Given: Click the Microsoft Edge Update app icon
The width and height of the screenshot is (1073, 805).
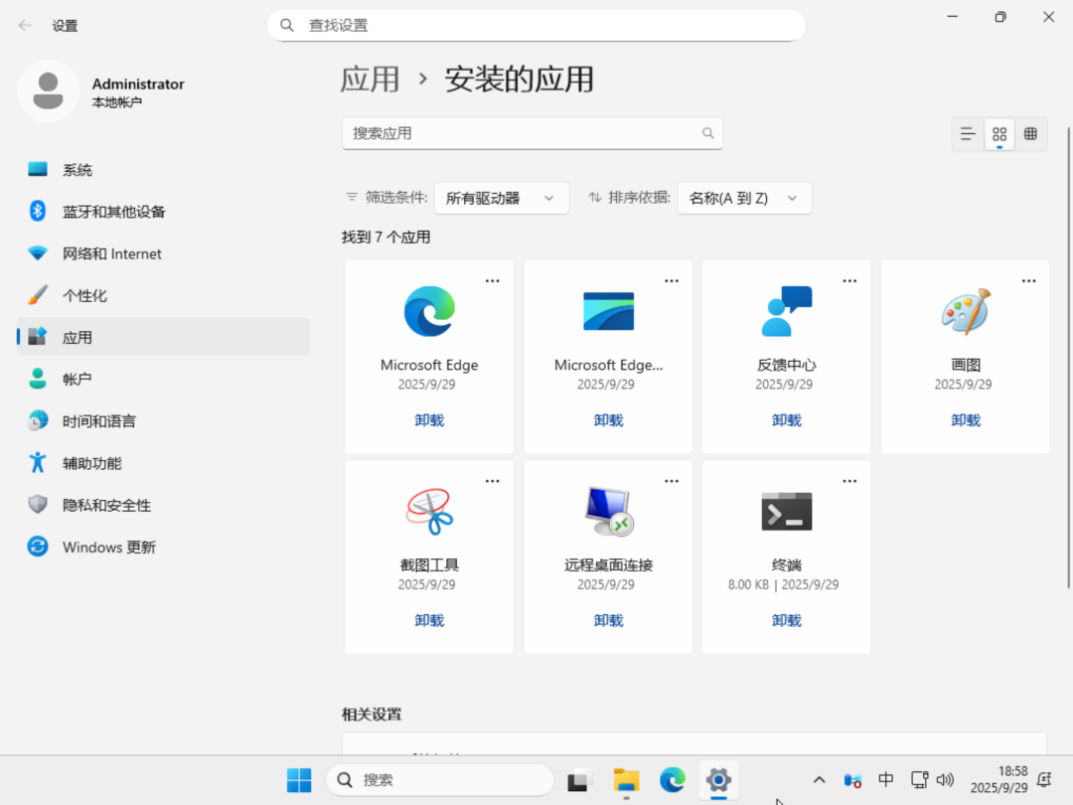Looking at the screenshot, I should (608, 311).
